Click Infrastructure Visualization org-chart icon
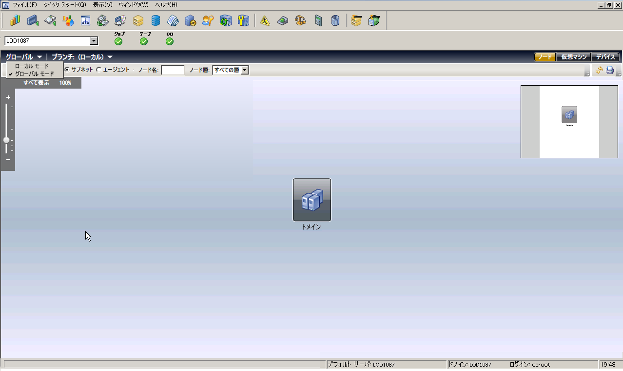 click(85, 21)
